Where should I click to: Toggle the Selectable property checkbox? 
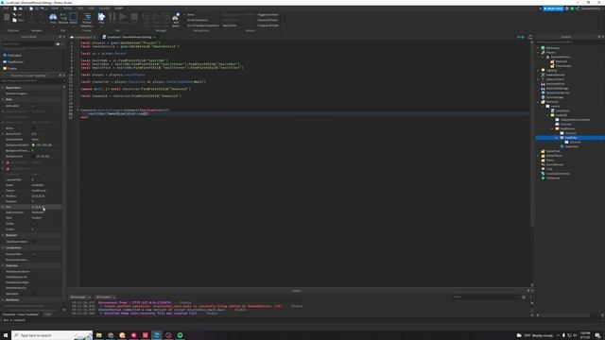pyautogui.click(x=34, y=294)
